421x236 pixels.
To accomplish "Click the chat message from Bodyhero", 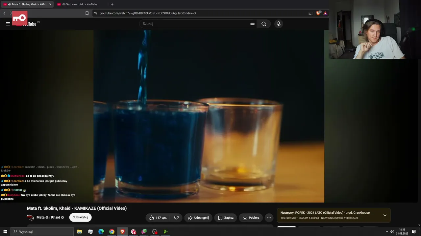I will tap(38, 197).
